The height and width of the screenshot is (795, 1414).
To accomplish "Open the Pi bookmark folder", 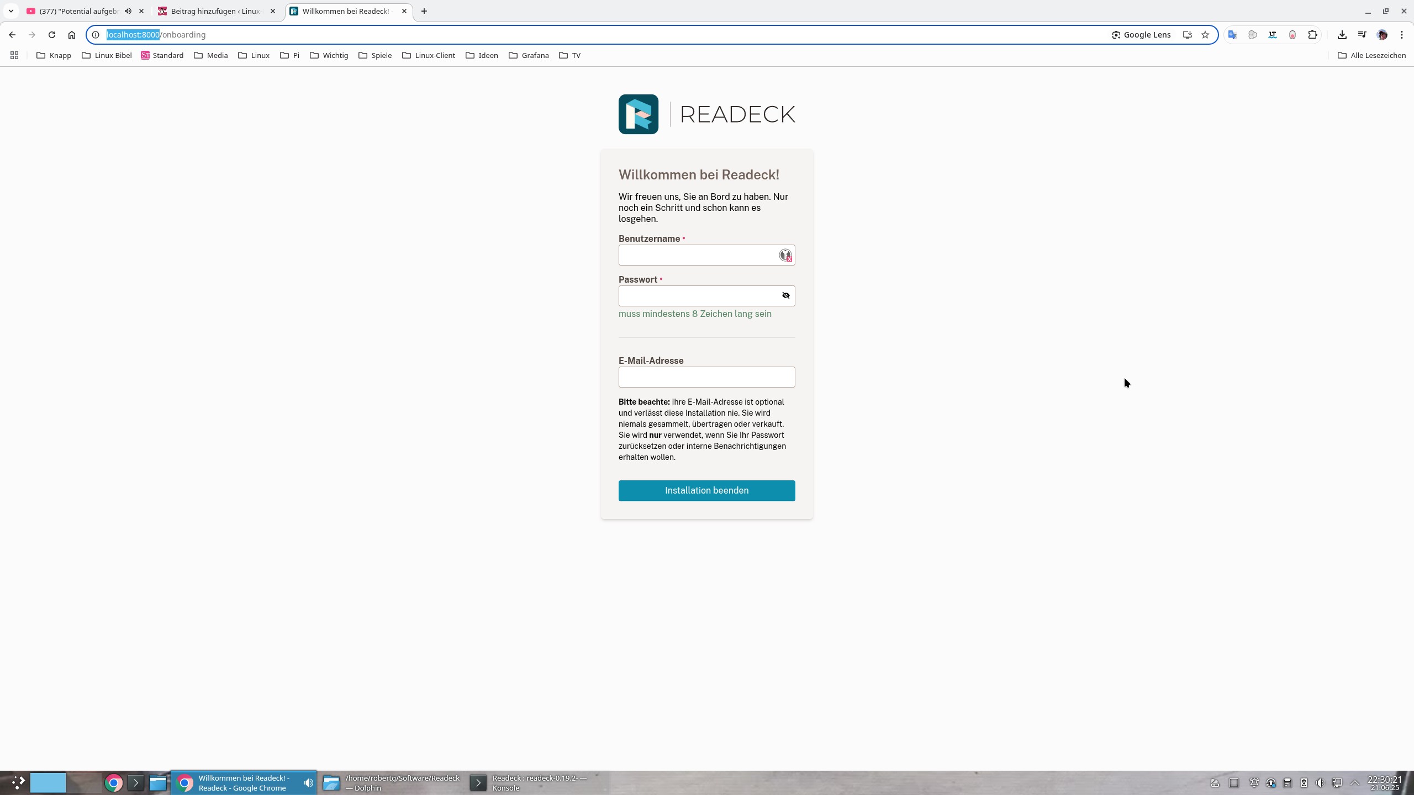I will tap(290, 55).
